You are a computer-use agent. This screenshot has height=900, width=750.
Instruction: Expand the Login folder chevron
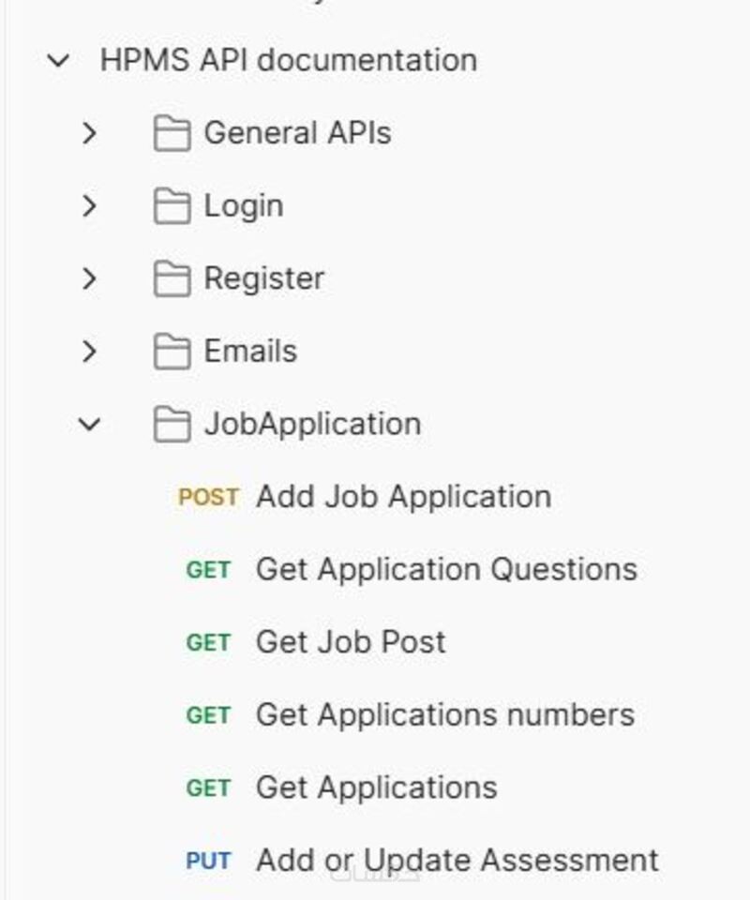click(x=89, y=206)
